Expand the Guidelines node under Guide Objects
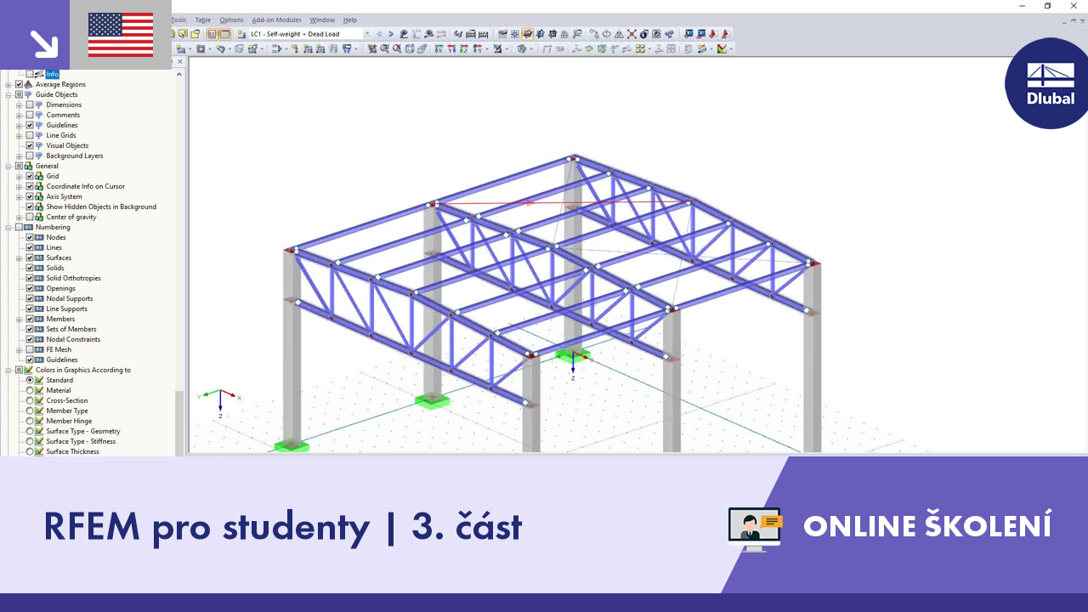1088x612 pixels. [x=19, y=125]
